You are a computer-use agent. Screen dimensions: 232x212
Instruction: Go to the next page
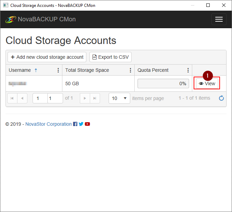[x=85, y=98]
